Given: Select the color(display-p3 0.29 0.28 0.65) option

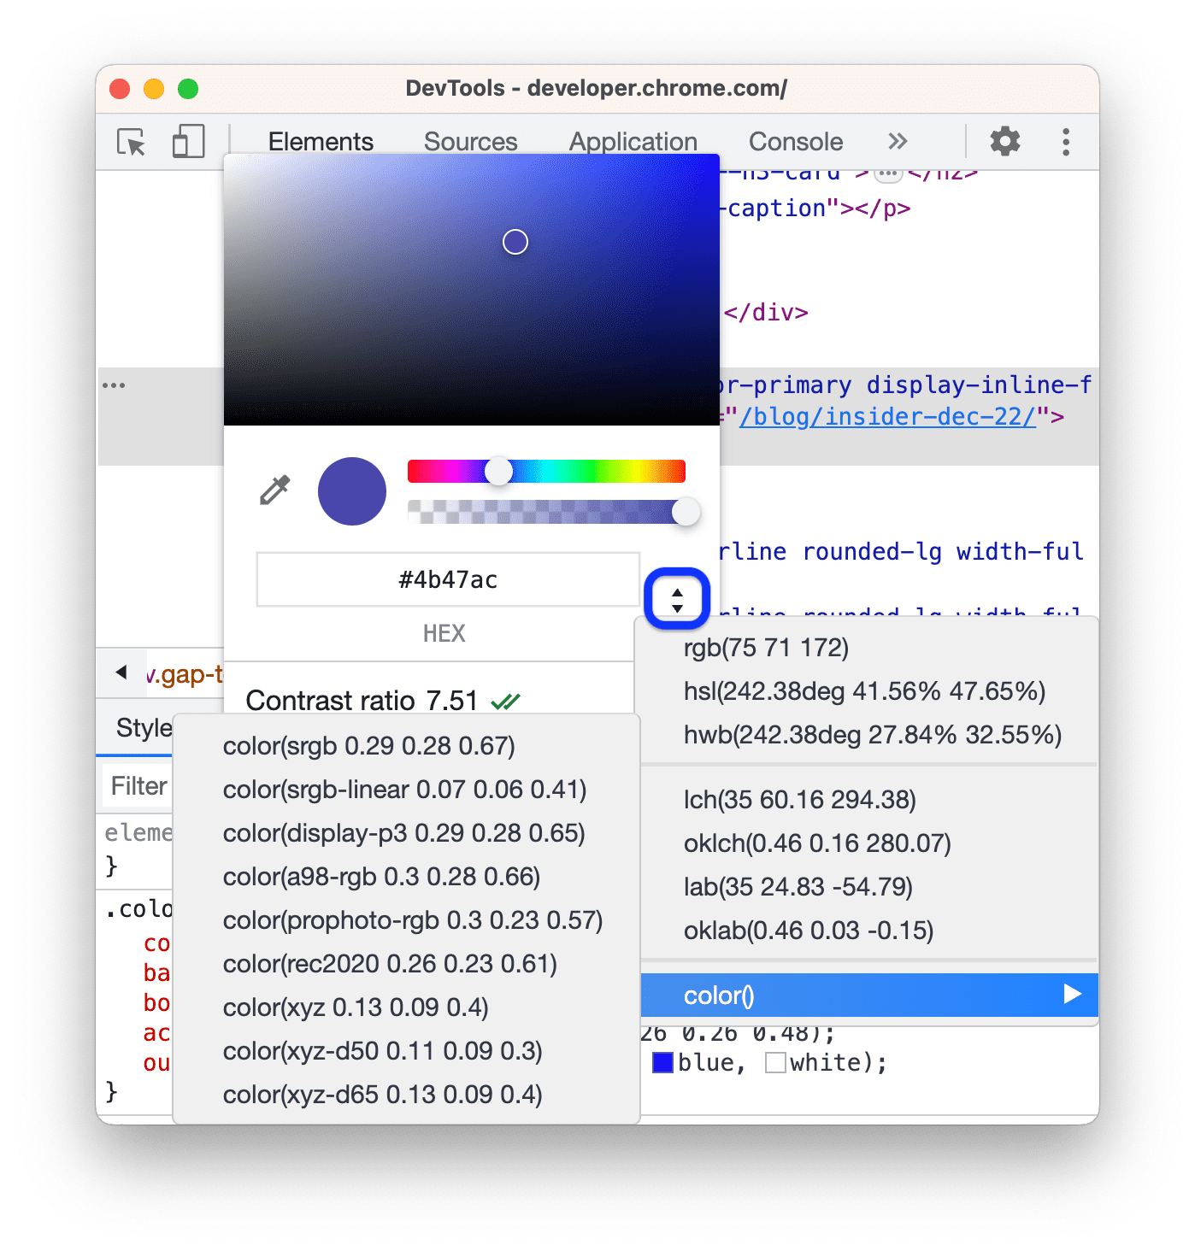Looking at the screenshot, I should click(x=403, y=833).
